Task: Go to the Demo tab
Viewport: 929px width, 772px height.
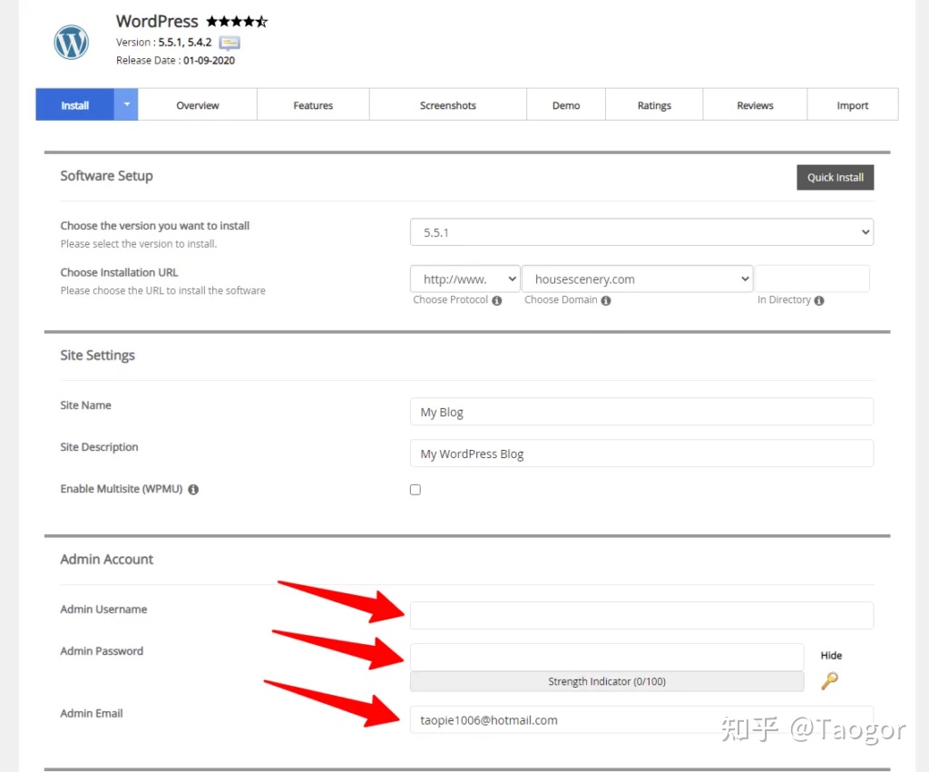Action: (566, 105)
